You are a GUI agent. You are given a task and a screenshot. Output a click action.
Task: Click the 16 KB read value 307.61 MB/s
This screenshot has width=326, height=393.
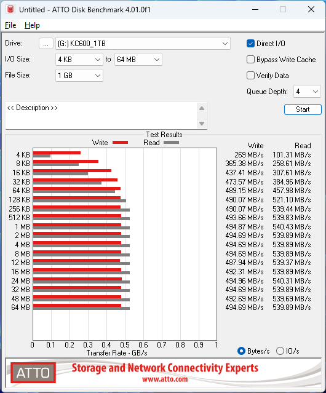292,173
